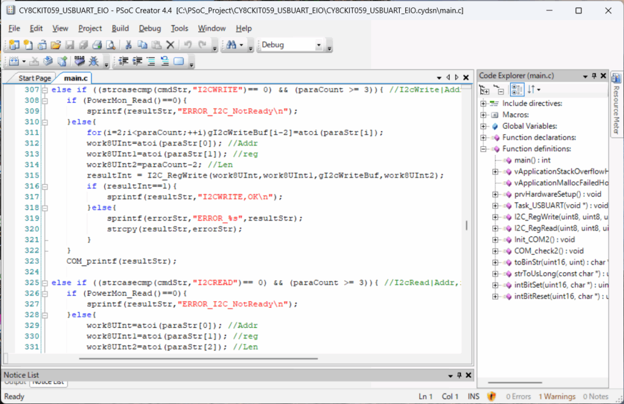
Task: Open the editor active files dropdown arrow
Action: (439, 77)
